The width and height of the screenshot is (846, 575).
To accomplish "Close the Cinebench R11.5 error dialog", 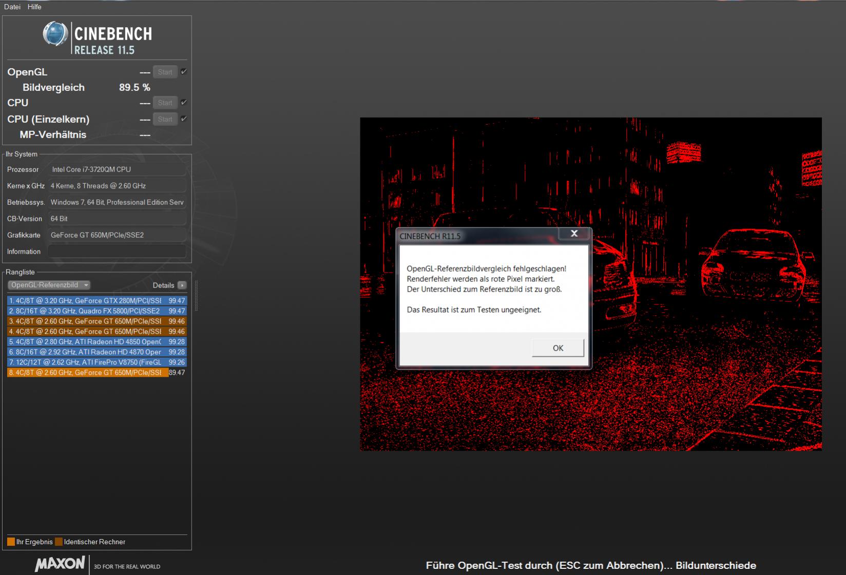I will point(574,234).
